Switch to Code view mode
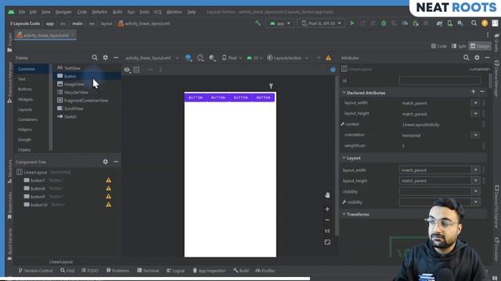 (x=438, y=46)
